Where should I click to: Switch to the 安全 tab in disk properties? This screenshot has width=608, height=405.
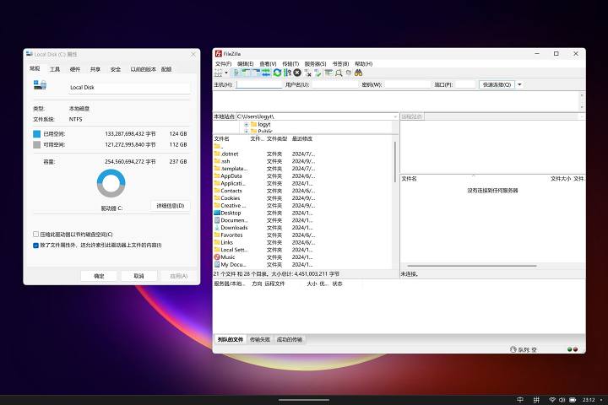[x=116, y=69]
